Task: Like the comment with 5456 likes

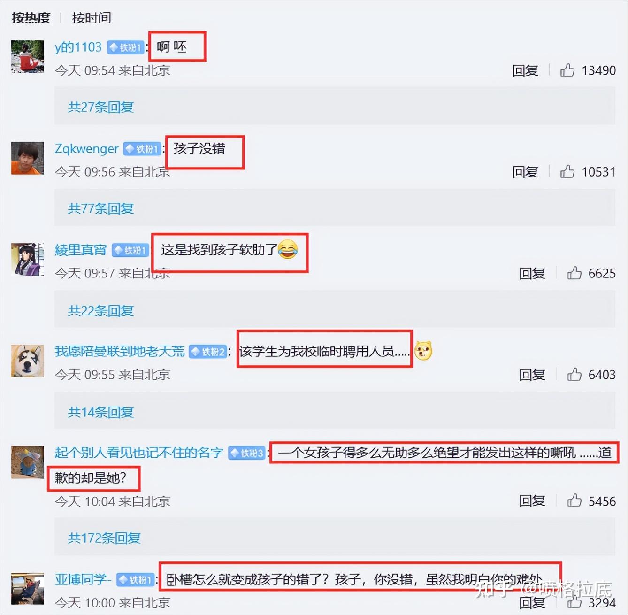Action: [x=574, y=501]
